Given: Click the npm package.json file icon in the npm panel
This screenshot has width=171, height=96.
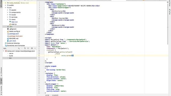Looking at the screenshot, I should [6, 51].
